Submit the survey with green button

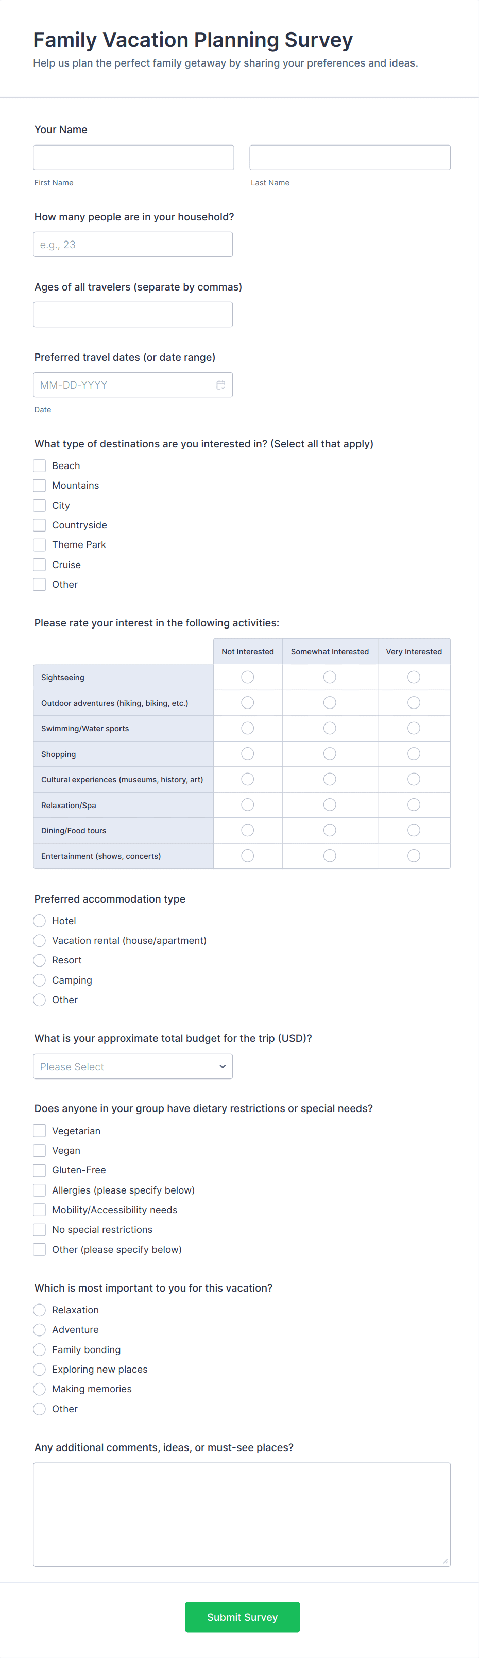(242, 1617)
